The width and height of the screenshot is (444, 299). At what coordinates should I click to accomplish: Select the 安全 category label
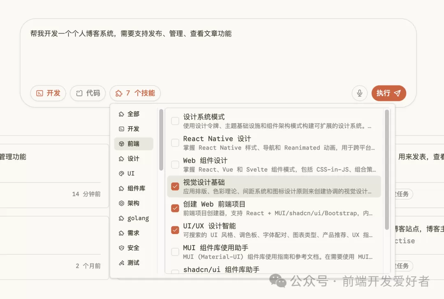coord(133,248)
